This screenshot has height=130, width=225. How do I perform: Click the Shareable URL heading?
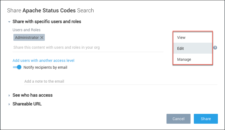point(27,104)
